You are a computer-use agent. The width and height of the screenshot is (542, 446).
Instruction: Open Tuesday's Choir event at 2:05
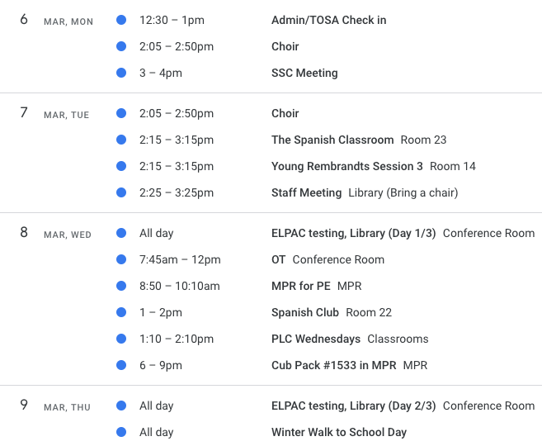285,113
